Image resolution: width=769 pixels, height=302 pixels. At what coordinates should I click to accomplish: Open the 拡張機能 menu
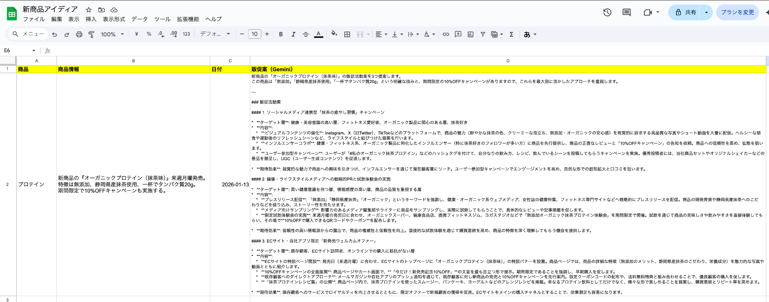coord(188,19)
